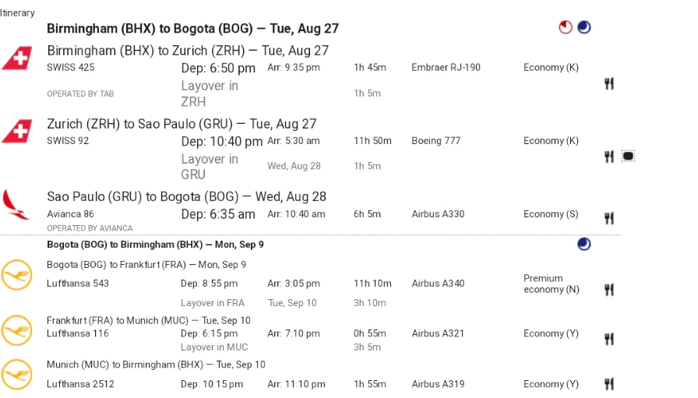Click the meal icon for Lufthansa 543

click(x=609, y=290)
